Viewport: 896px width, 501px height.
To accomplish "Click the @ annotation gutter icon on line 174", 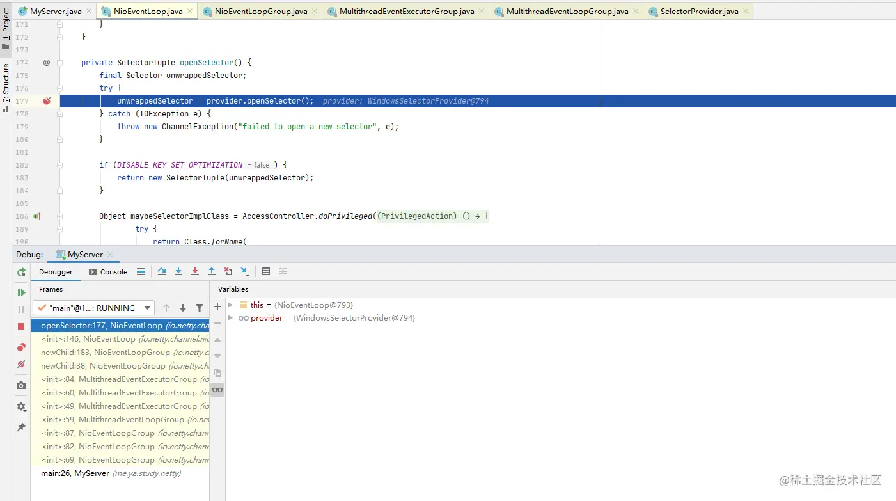I will coord(46,63).
